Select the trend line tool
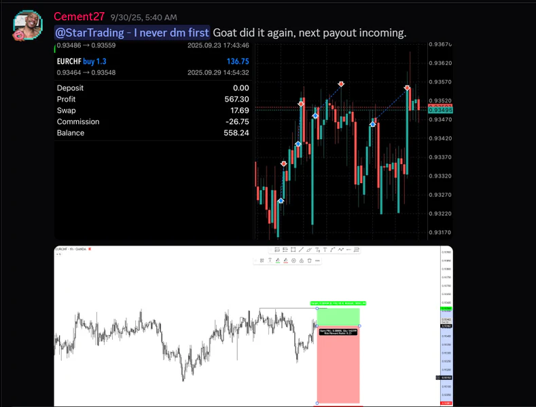Screen dimensions: 536x407 click(301, 250)
